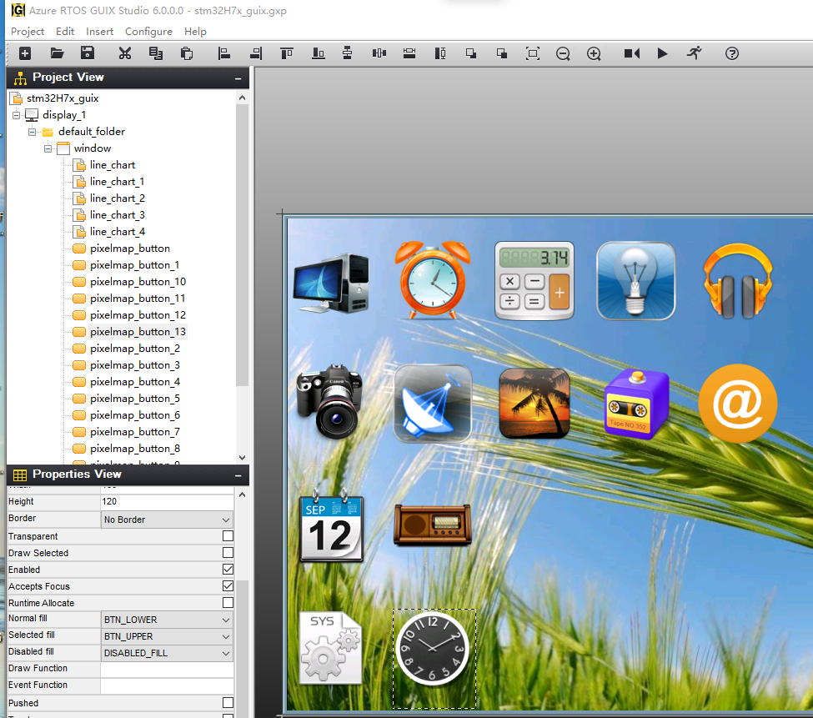Open the help question-mark toolbar icon

(732, 53)
